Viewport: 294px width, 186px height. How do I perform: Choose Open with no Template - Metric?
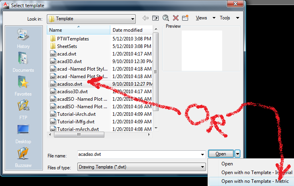(x=255, y=181)
